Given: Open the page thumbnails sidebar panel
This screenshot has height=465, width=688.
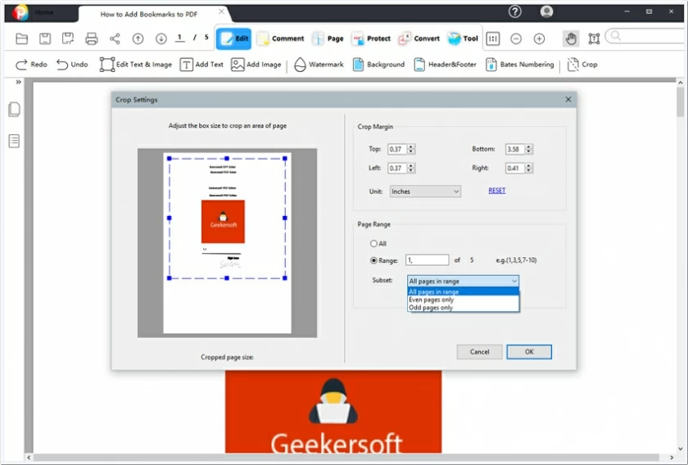Looking at the screenshot, I should pos(14,109).
